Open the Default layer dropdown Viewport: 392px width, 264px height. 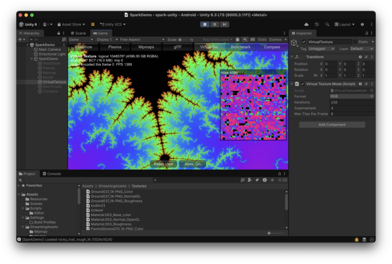click(x=362, y=49)
